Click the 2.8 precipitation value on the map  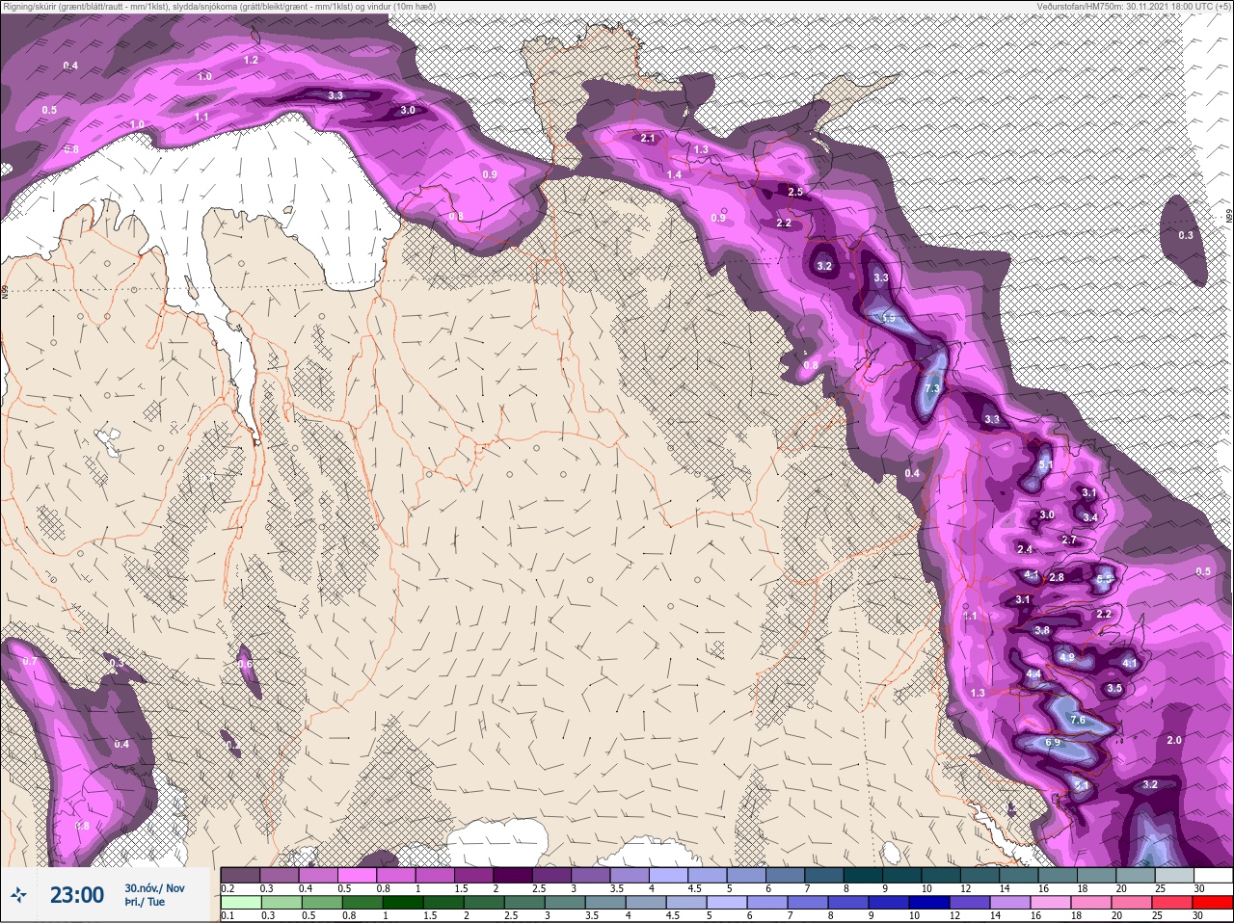coord(1057,577)
